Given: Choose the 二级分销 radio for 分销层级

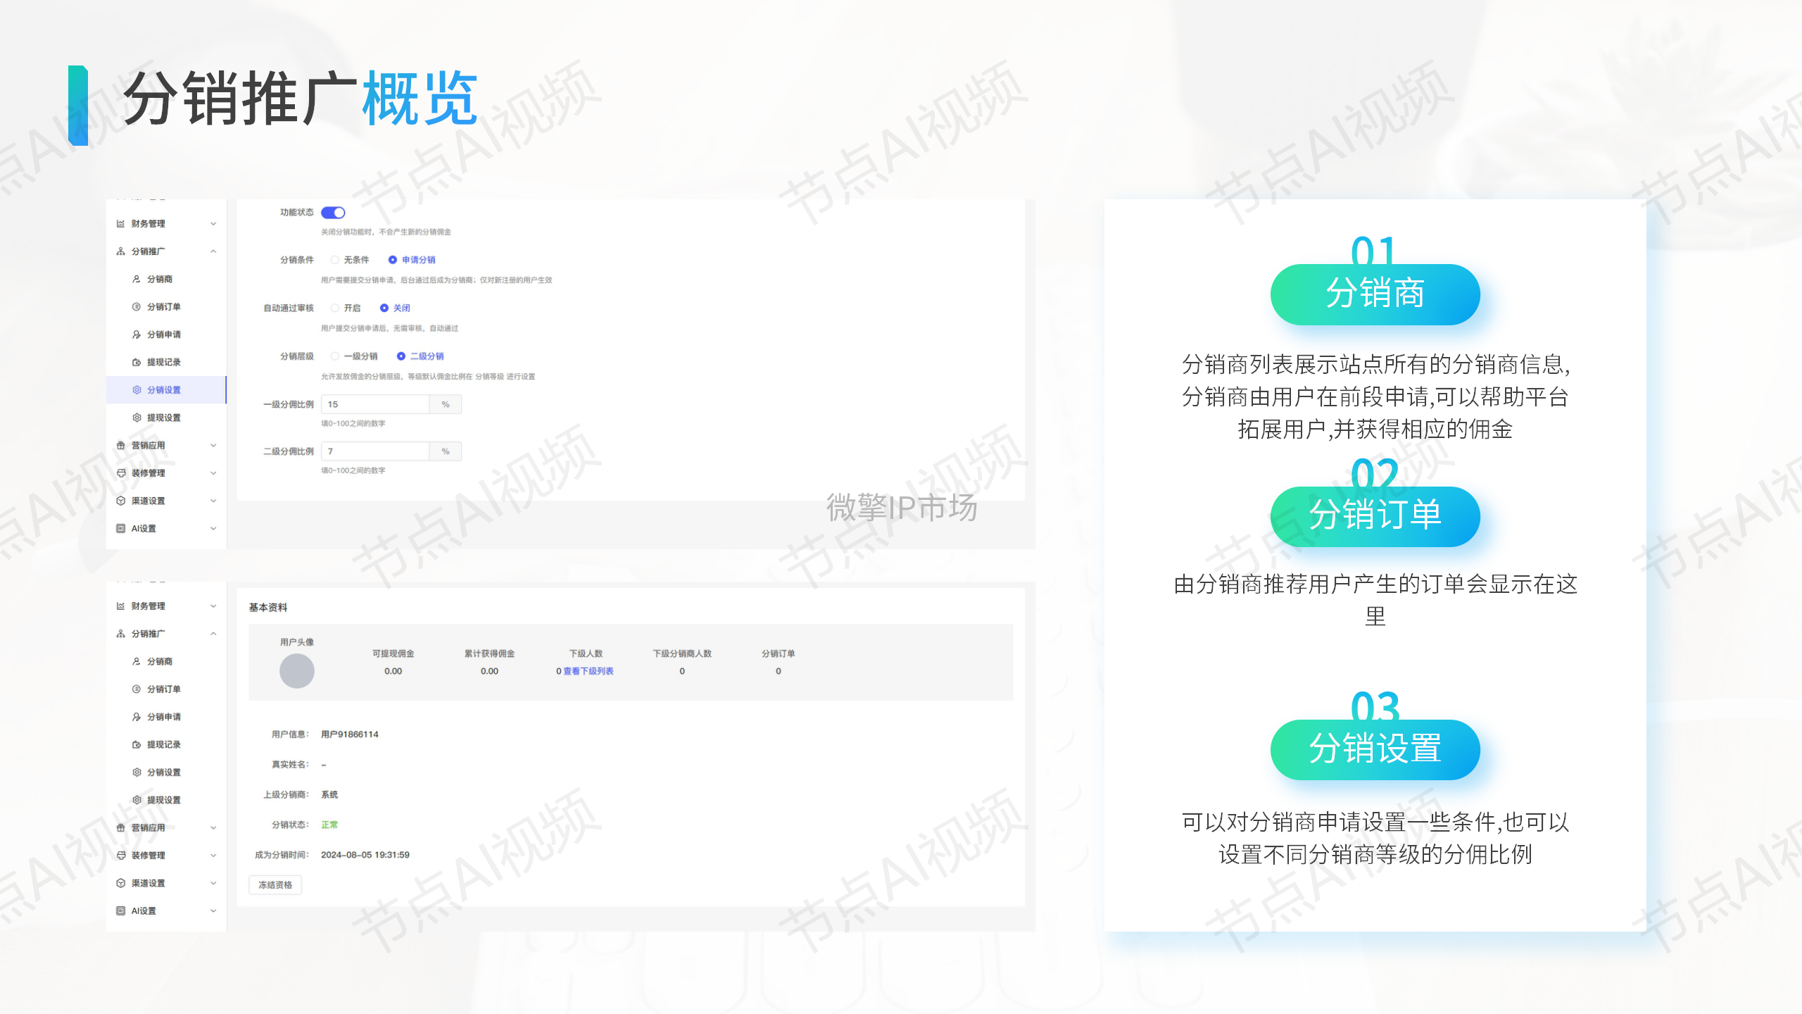Looking at the screenshot, I should point(401,356).
